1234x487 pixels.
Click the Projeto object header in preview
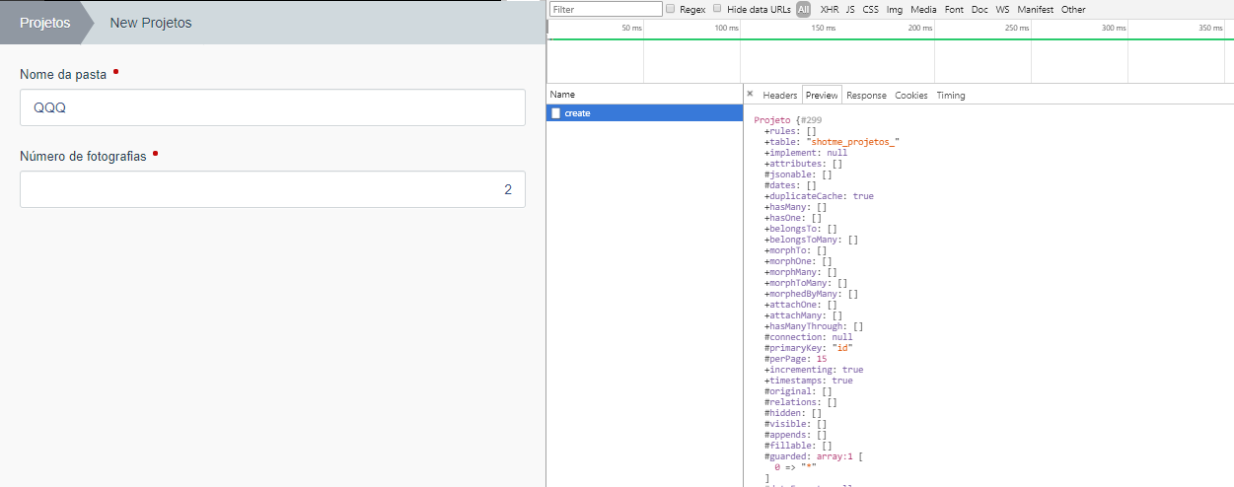pos(788,120)
